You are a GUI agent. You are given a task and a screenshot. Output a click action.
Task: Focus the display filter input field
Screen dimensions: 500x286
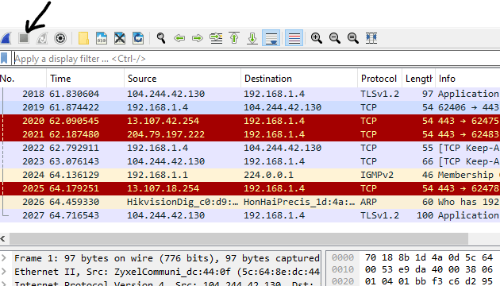[256, 59]
